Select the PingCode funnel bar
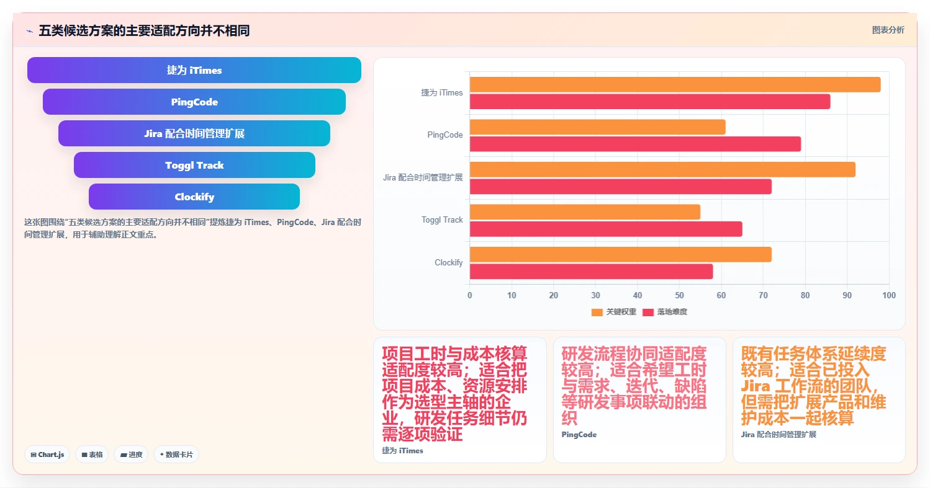Screen dimensions: 930x488 coord(194,102)
